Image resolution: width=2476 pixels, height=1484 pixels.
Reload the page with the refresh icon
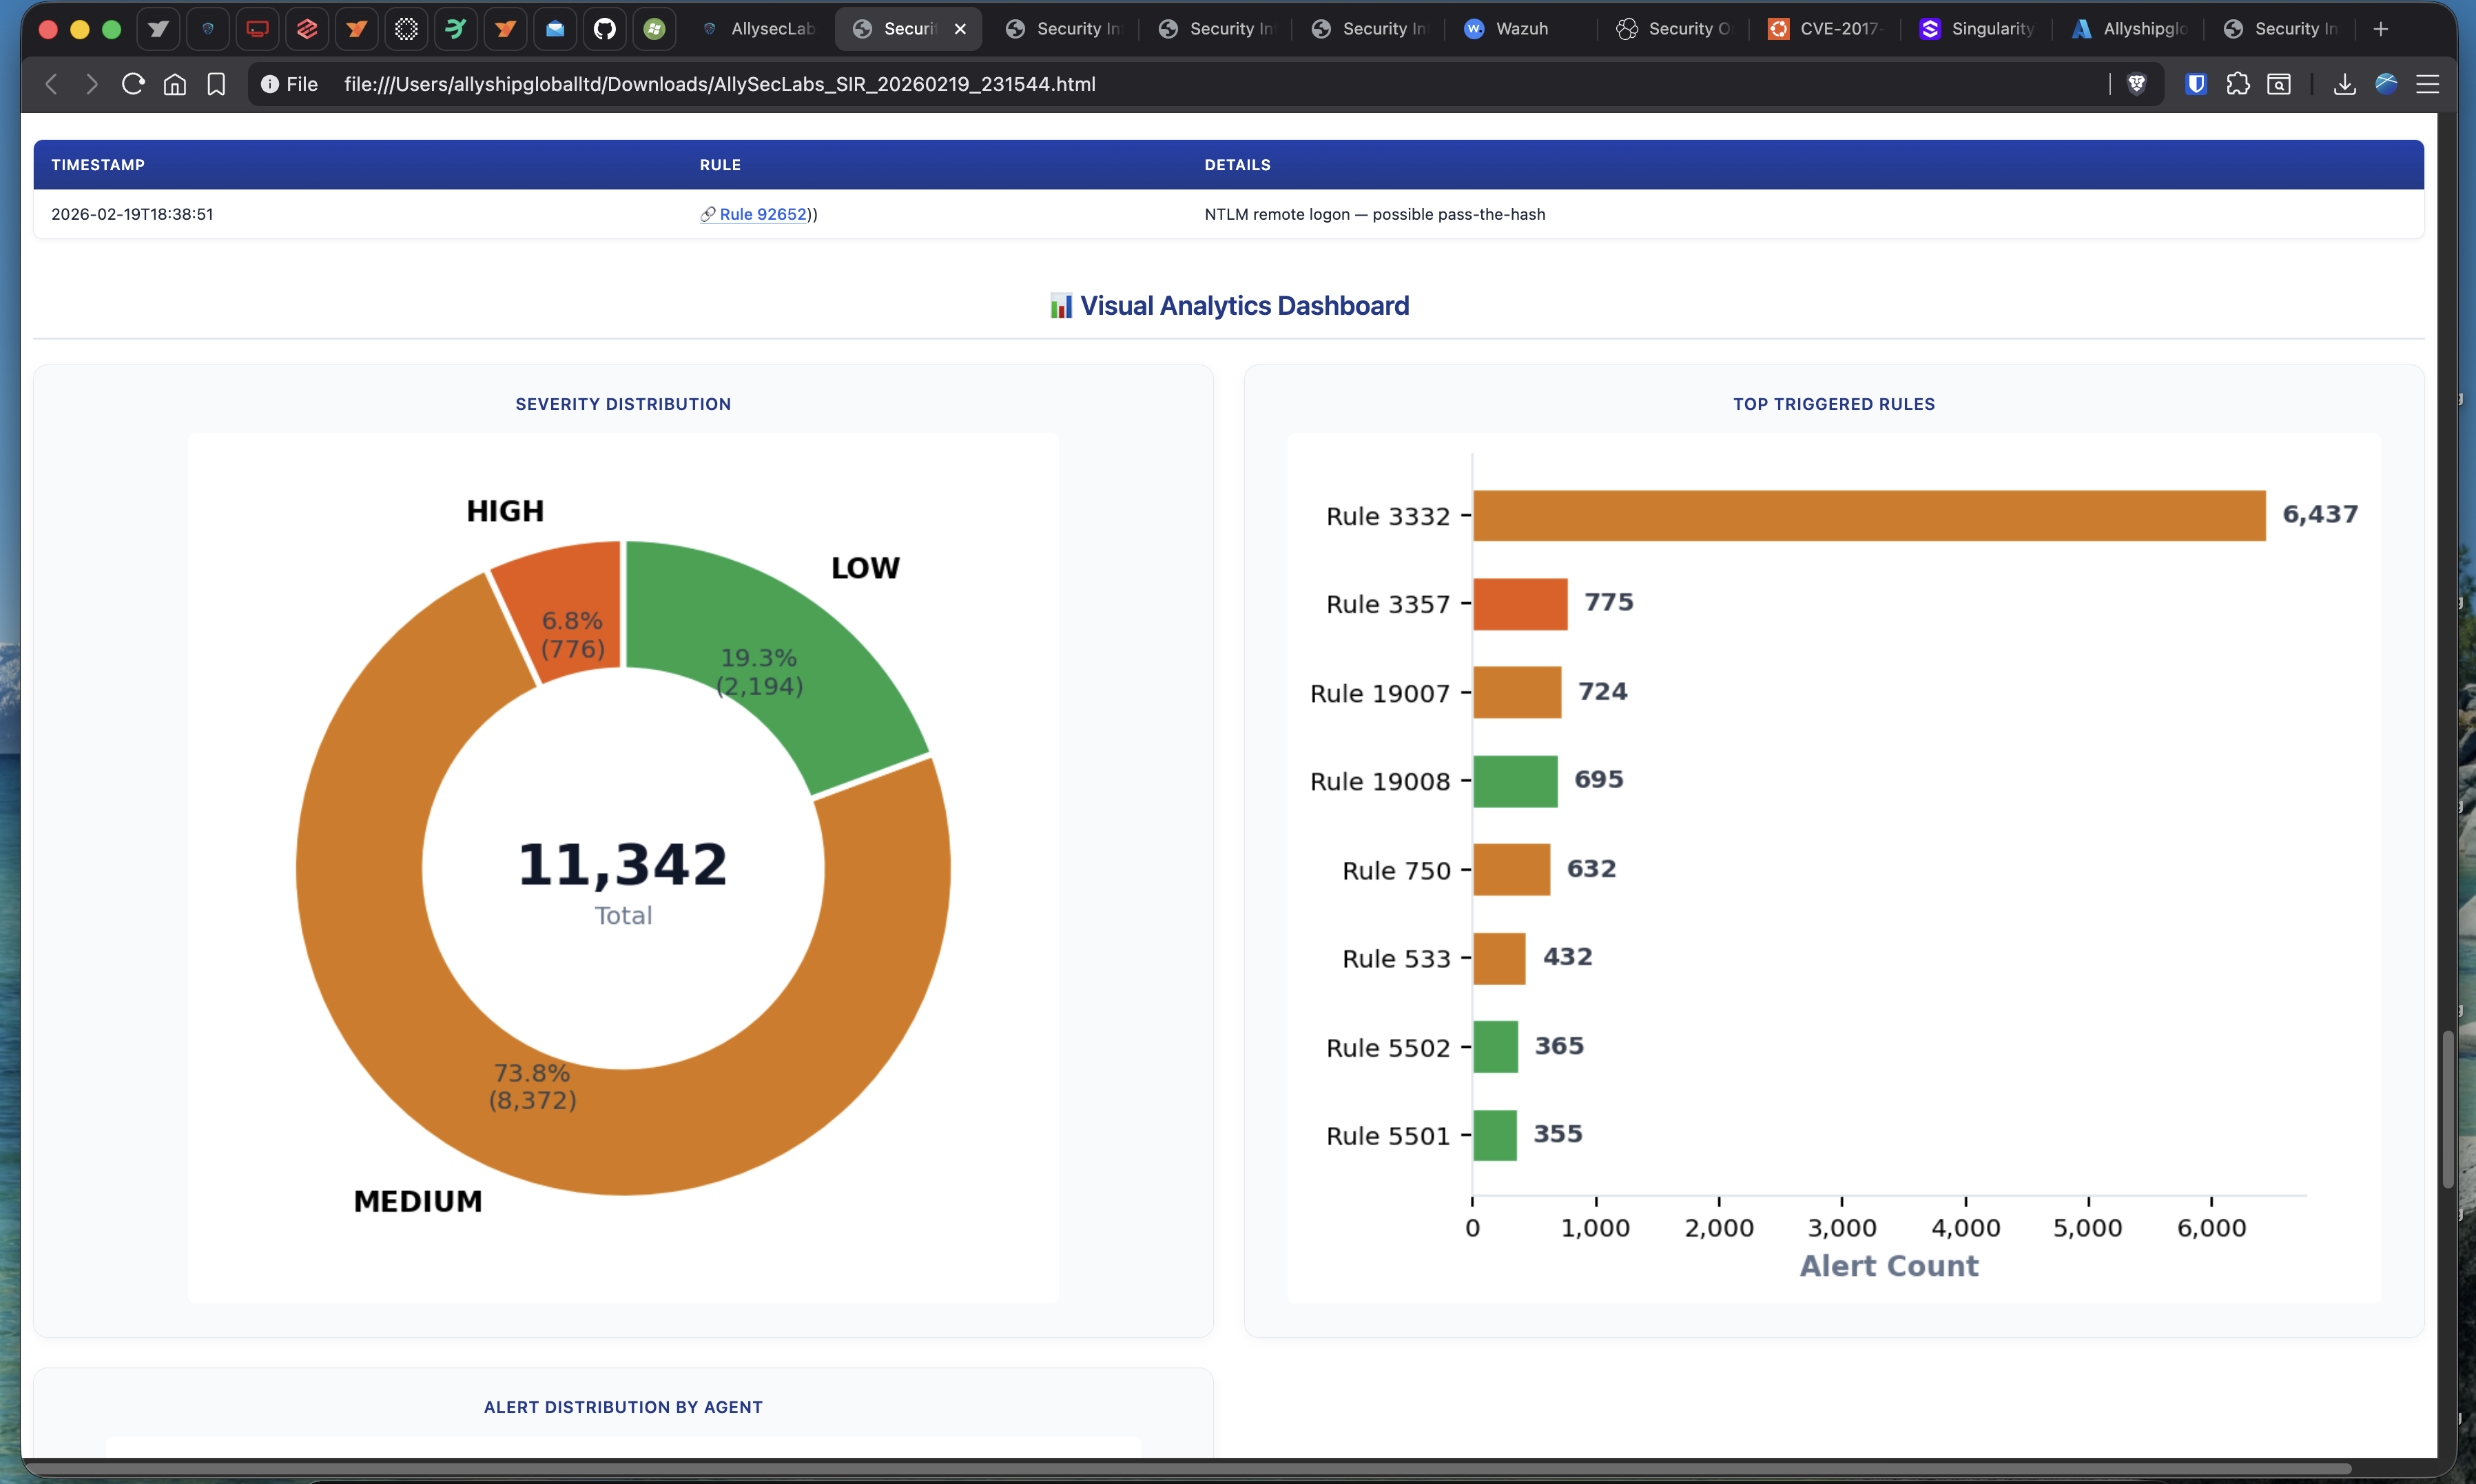[x=133, y=84]
